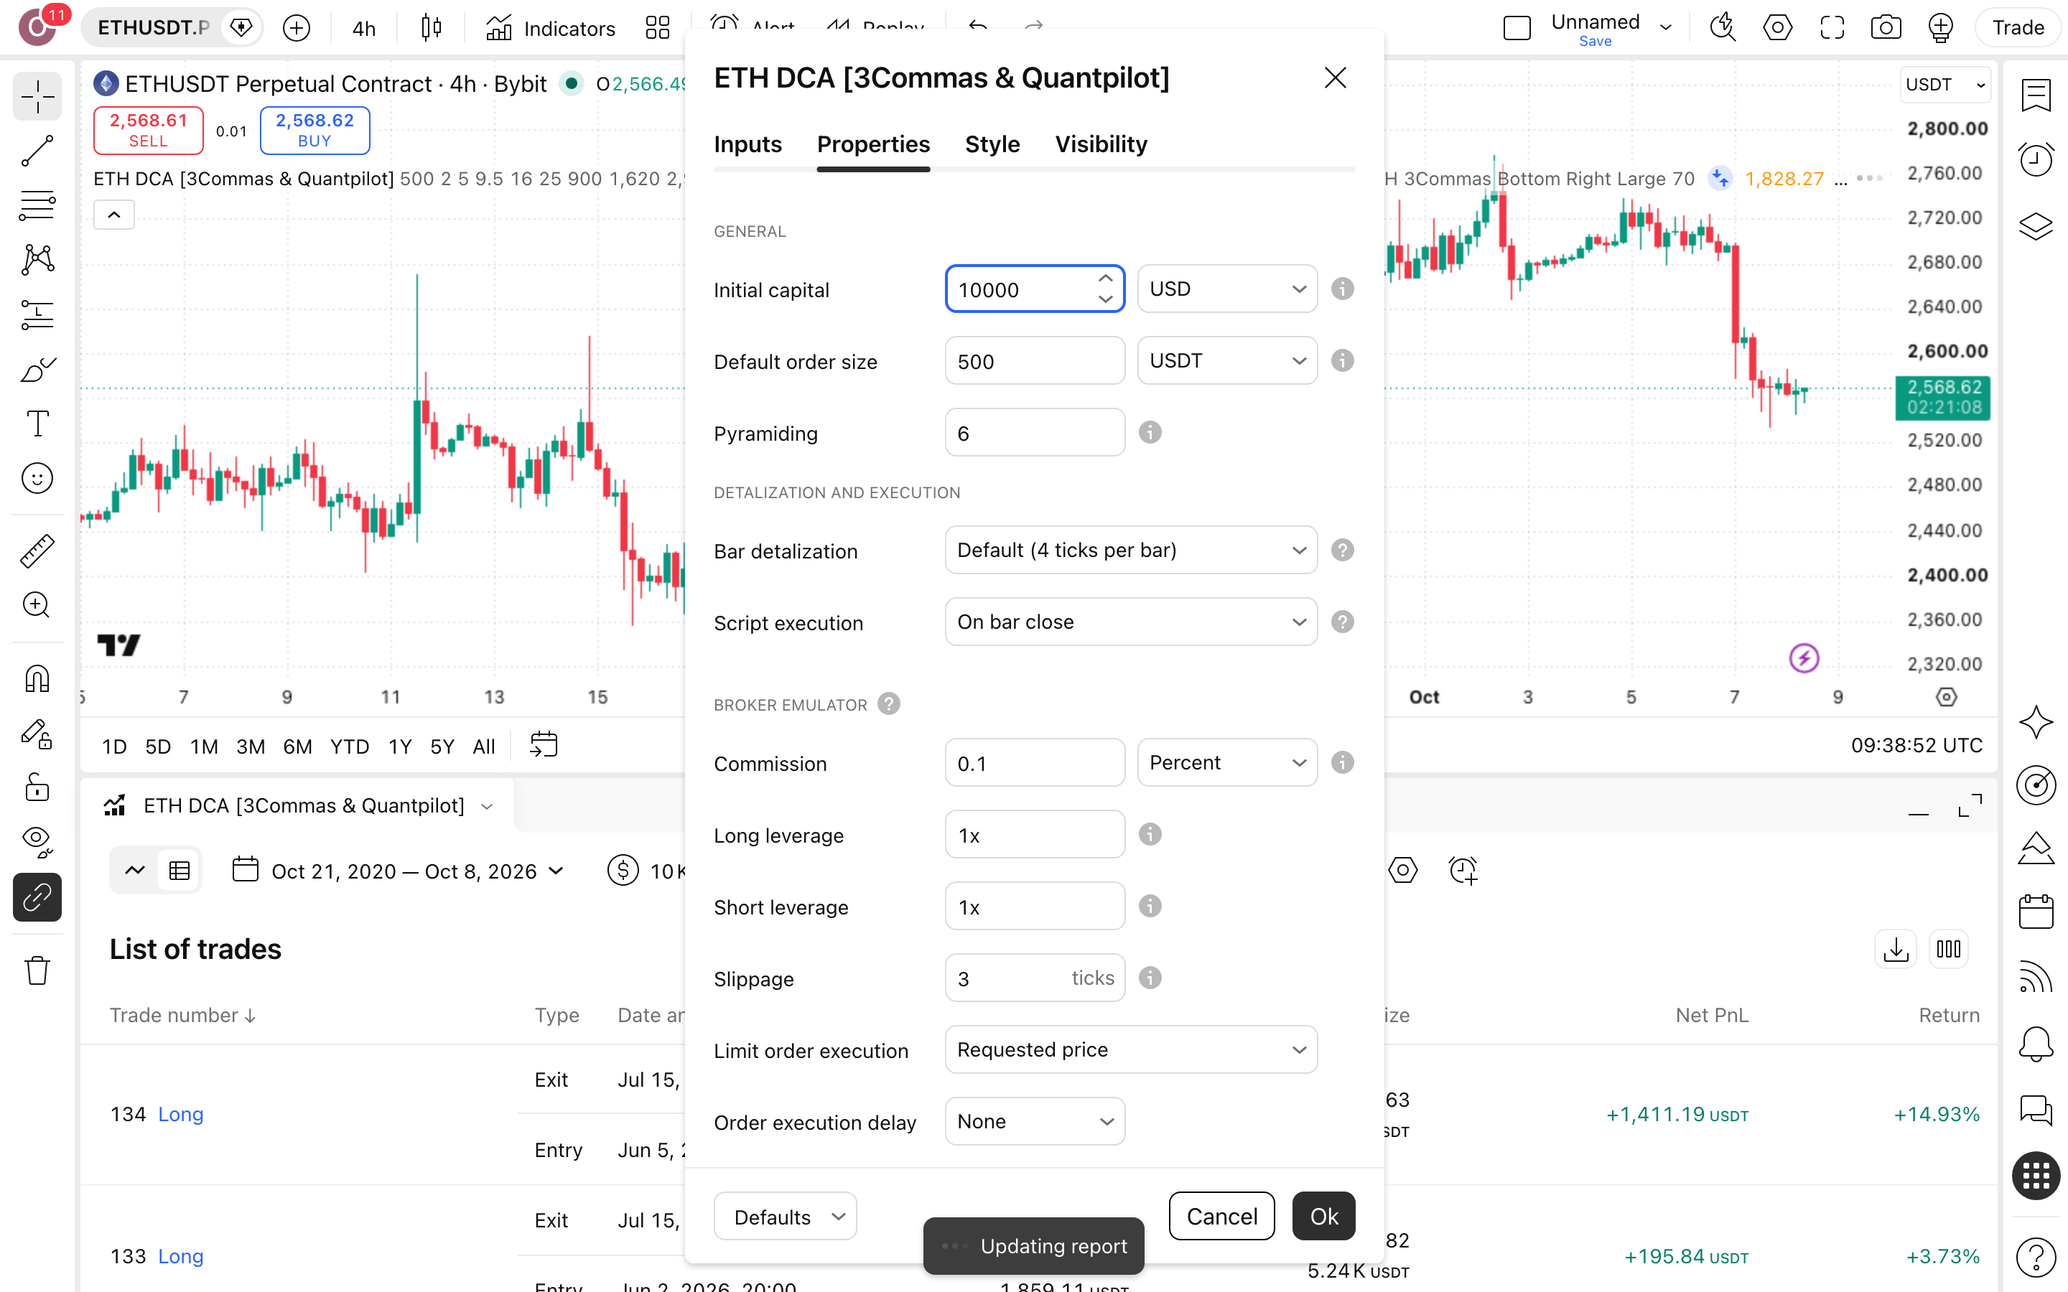The height and width of the screenshot is (1292, 2068).
Task: Select the text annotation tool
Action: [37, 423]
